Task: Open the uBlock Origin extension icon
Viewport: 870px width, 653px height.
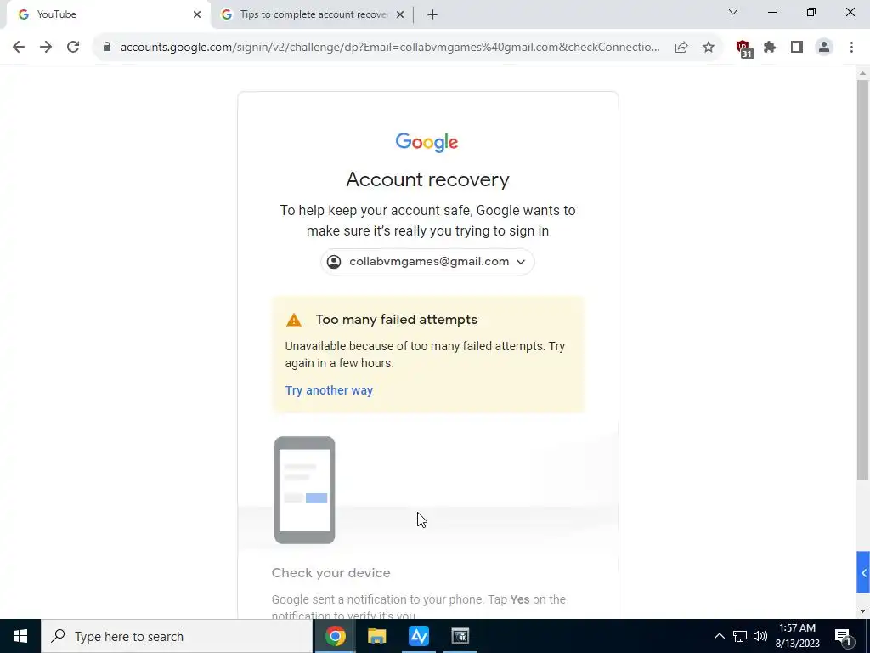Action: coord(743,48)
